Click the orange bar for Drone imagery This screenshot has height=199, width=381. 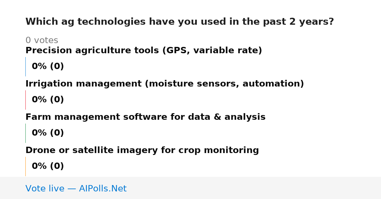[25, 166]
